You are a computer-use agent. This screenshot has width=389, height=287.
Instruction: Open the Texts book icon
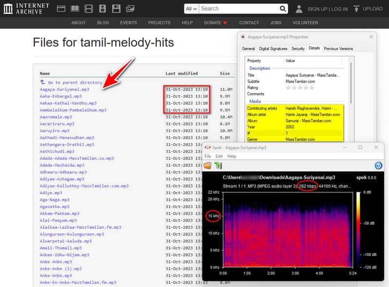(75, 9)
